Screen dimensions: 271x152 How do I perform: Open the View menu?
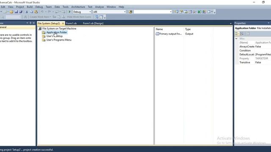click(x=11, y=7)
